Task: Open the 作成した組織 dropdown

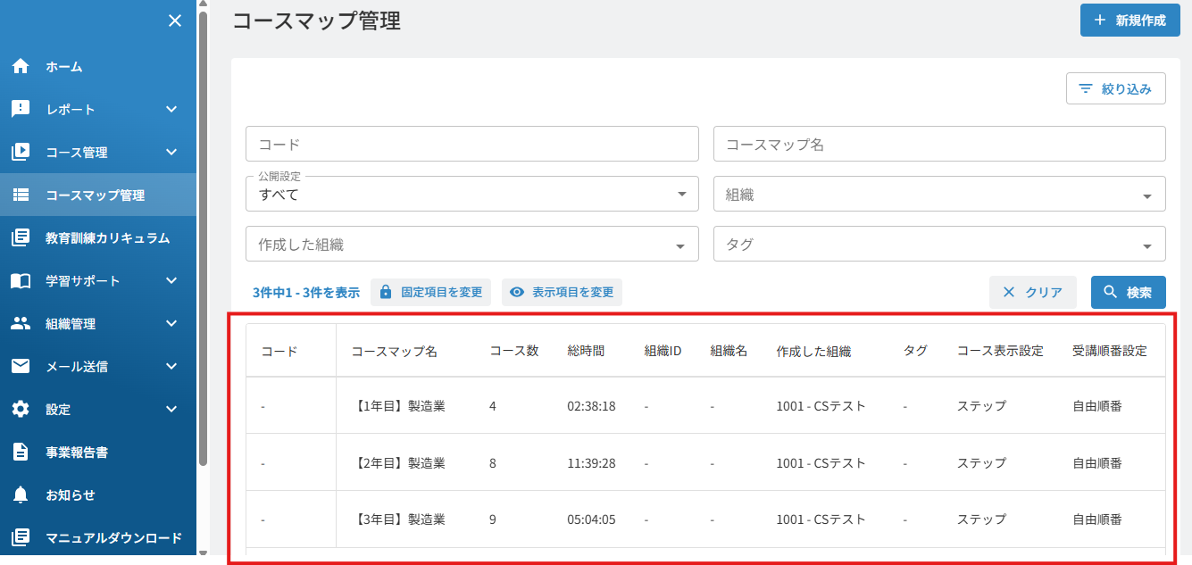Action: (x=471, y=244)
